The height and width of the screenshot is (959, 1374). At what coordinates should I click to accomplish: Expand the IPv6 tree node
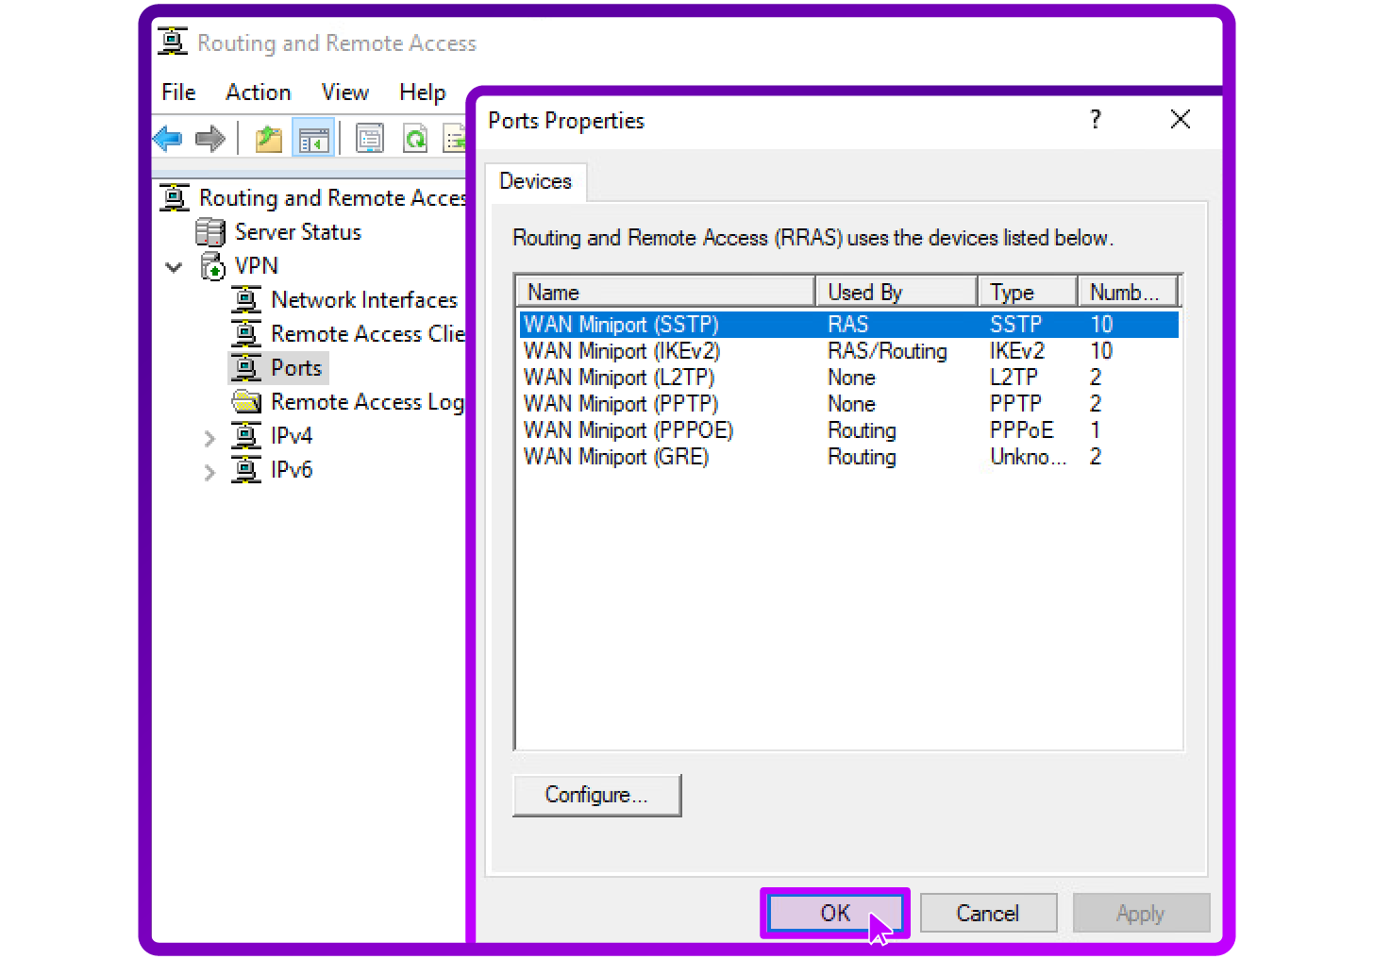pos(209,470)
